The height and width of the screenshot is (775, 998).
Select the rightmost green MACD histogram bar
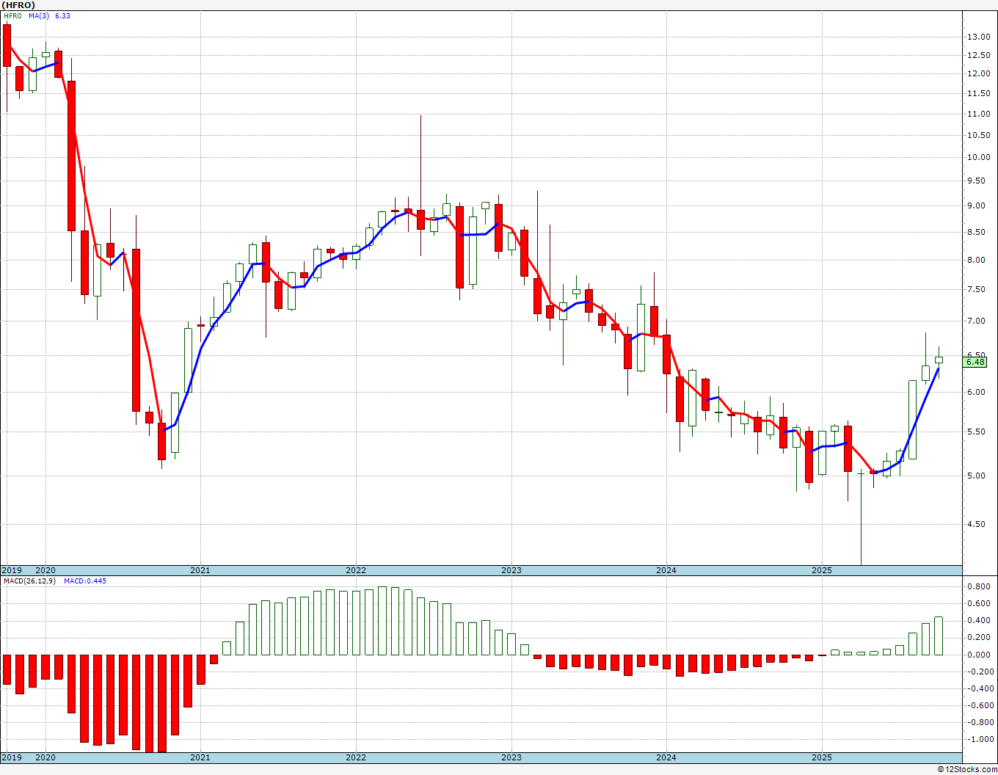pos(939,636)
